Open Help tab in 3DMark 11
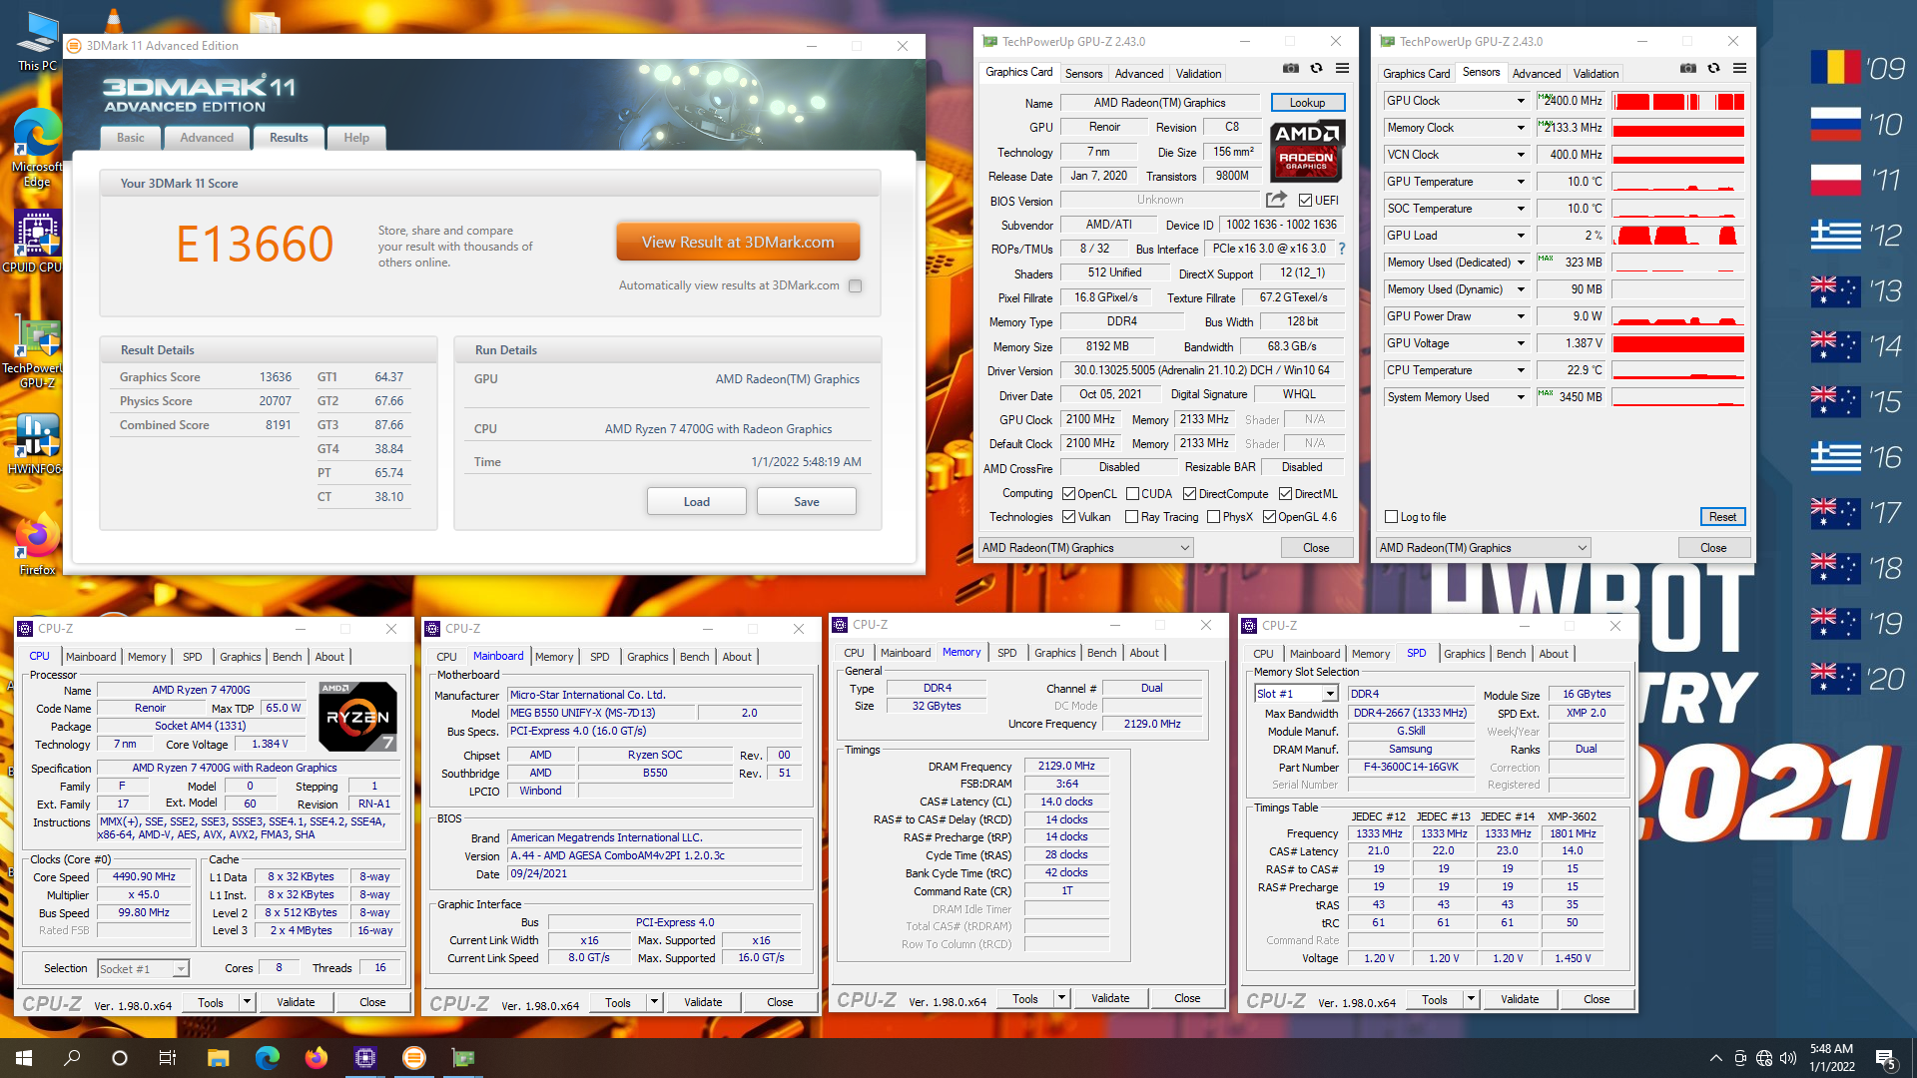Screen dimensions: 1917x1078 pyautogui.click(x=356, y=138)
